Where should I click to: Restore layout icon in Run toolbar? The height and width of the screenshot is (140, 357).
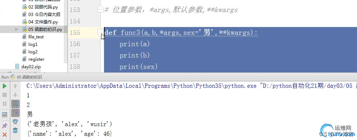[5, 115]
